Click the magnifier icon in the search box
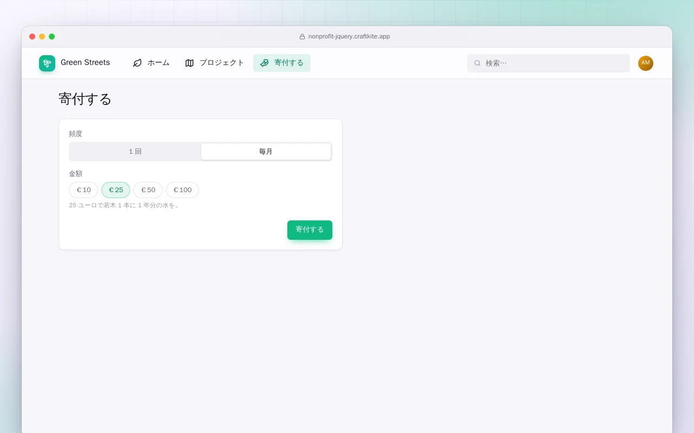Screen dimensions: 694x433 [478, 63]
